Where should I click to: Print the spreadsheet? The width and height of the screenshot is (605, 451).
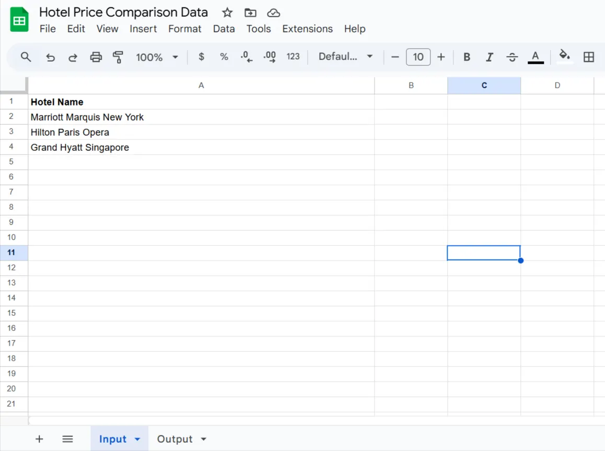(96, 57)
